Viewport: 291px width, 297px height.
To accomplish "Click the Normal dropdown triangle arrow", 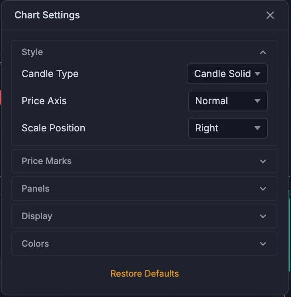I will (x=257, y=101).
